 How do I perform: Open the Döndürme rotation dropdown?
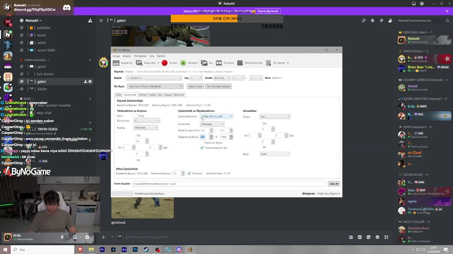click(x=147, y=120)
